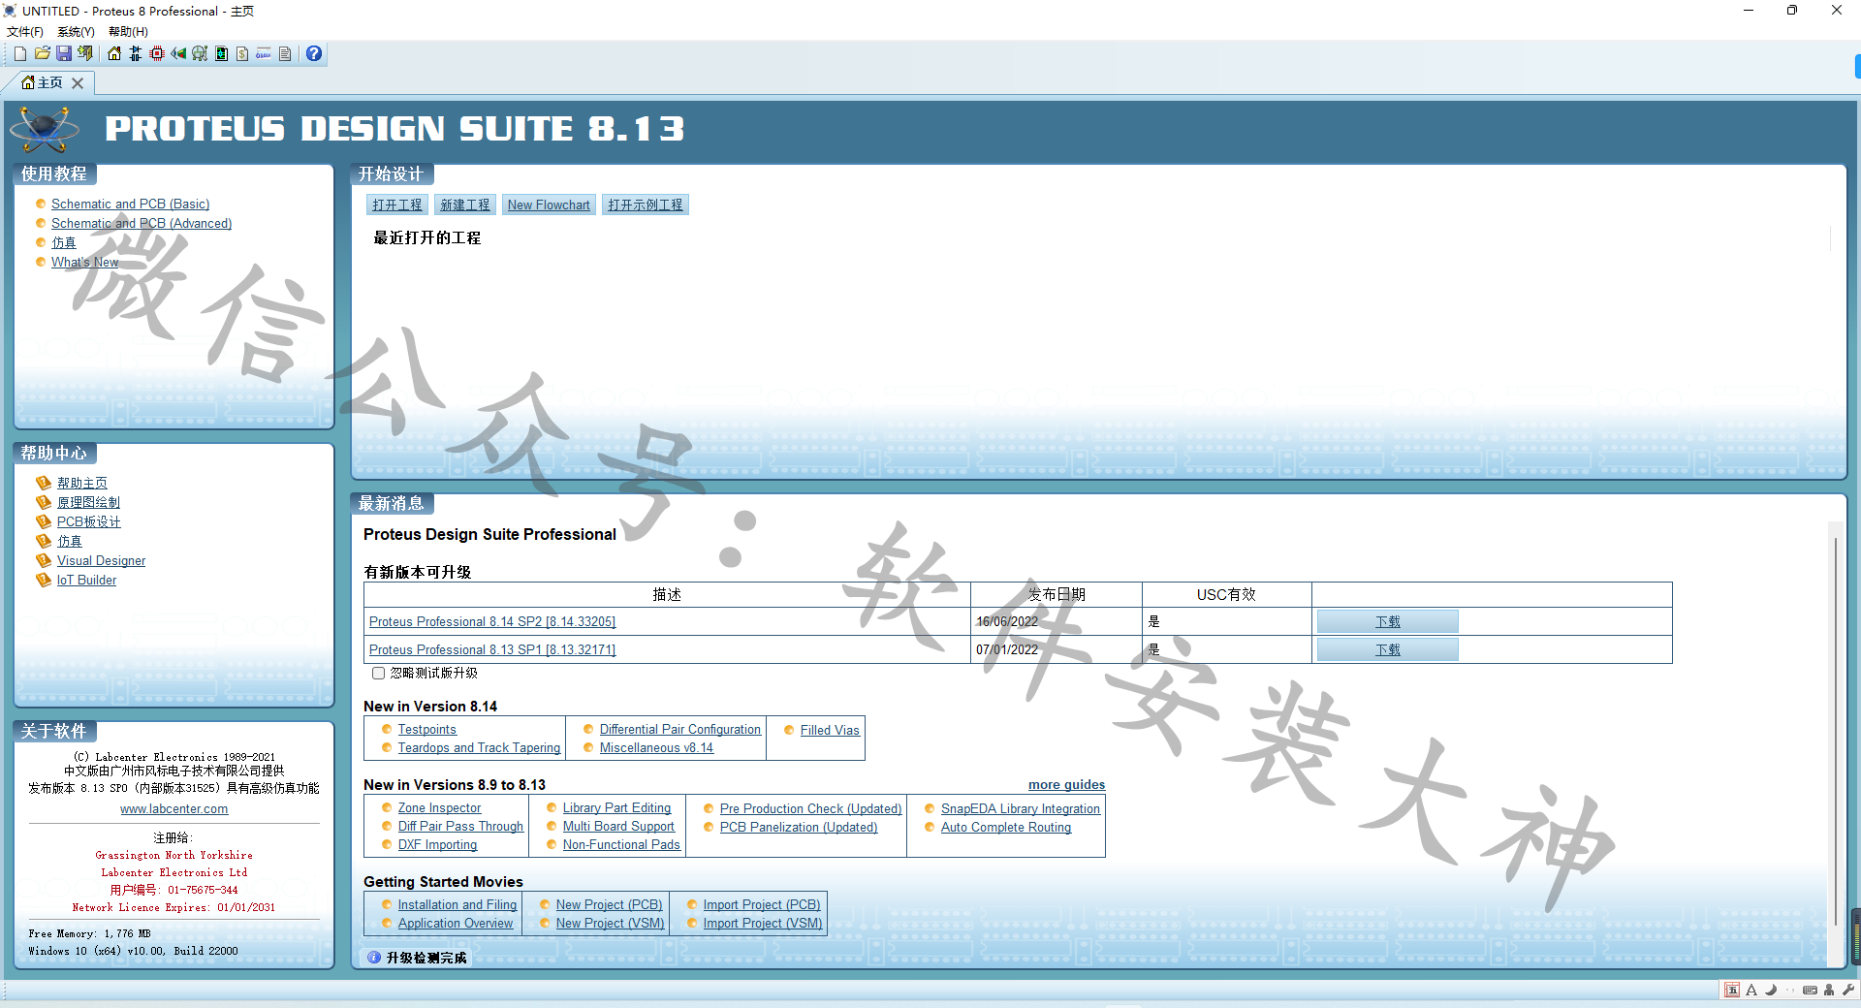Open Teardops and Track Tapering link
Image resolution: width=1861 pixels, height=1008 pixels.
pyautogui.click(x=479, y=748)
